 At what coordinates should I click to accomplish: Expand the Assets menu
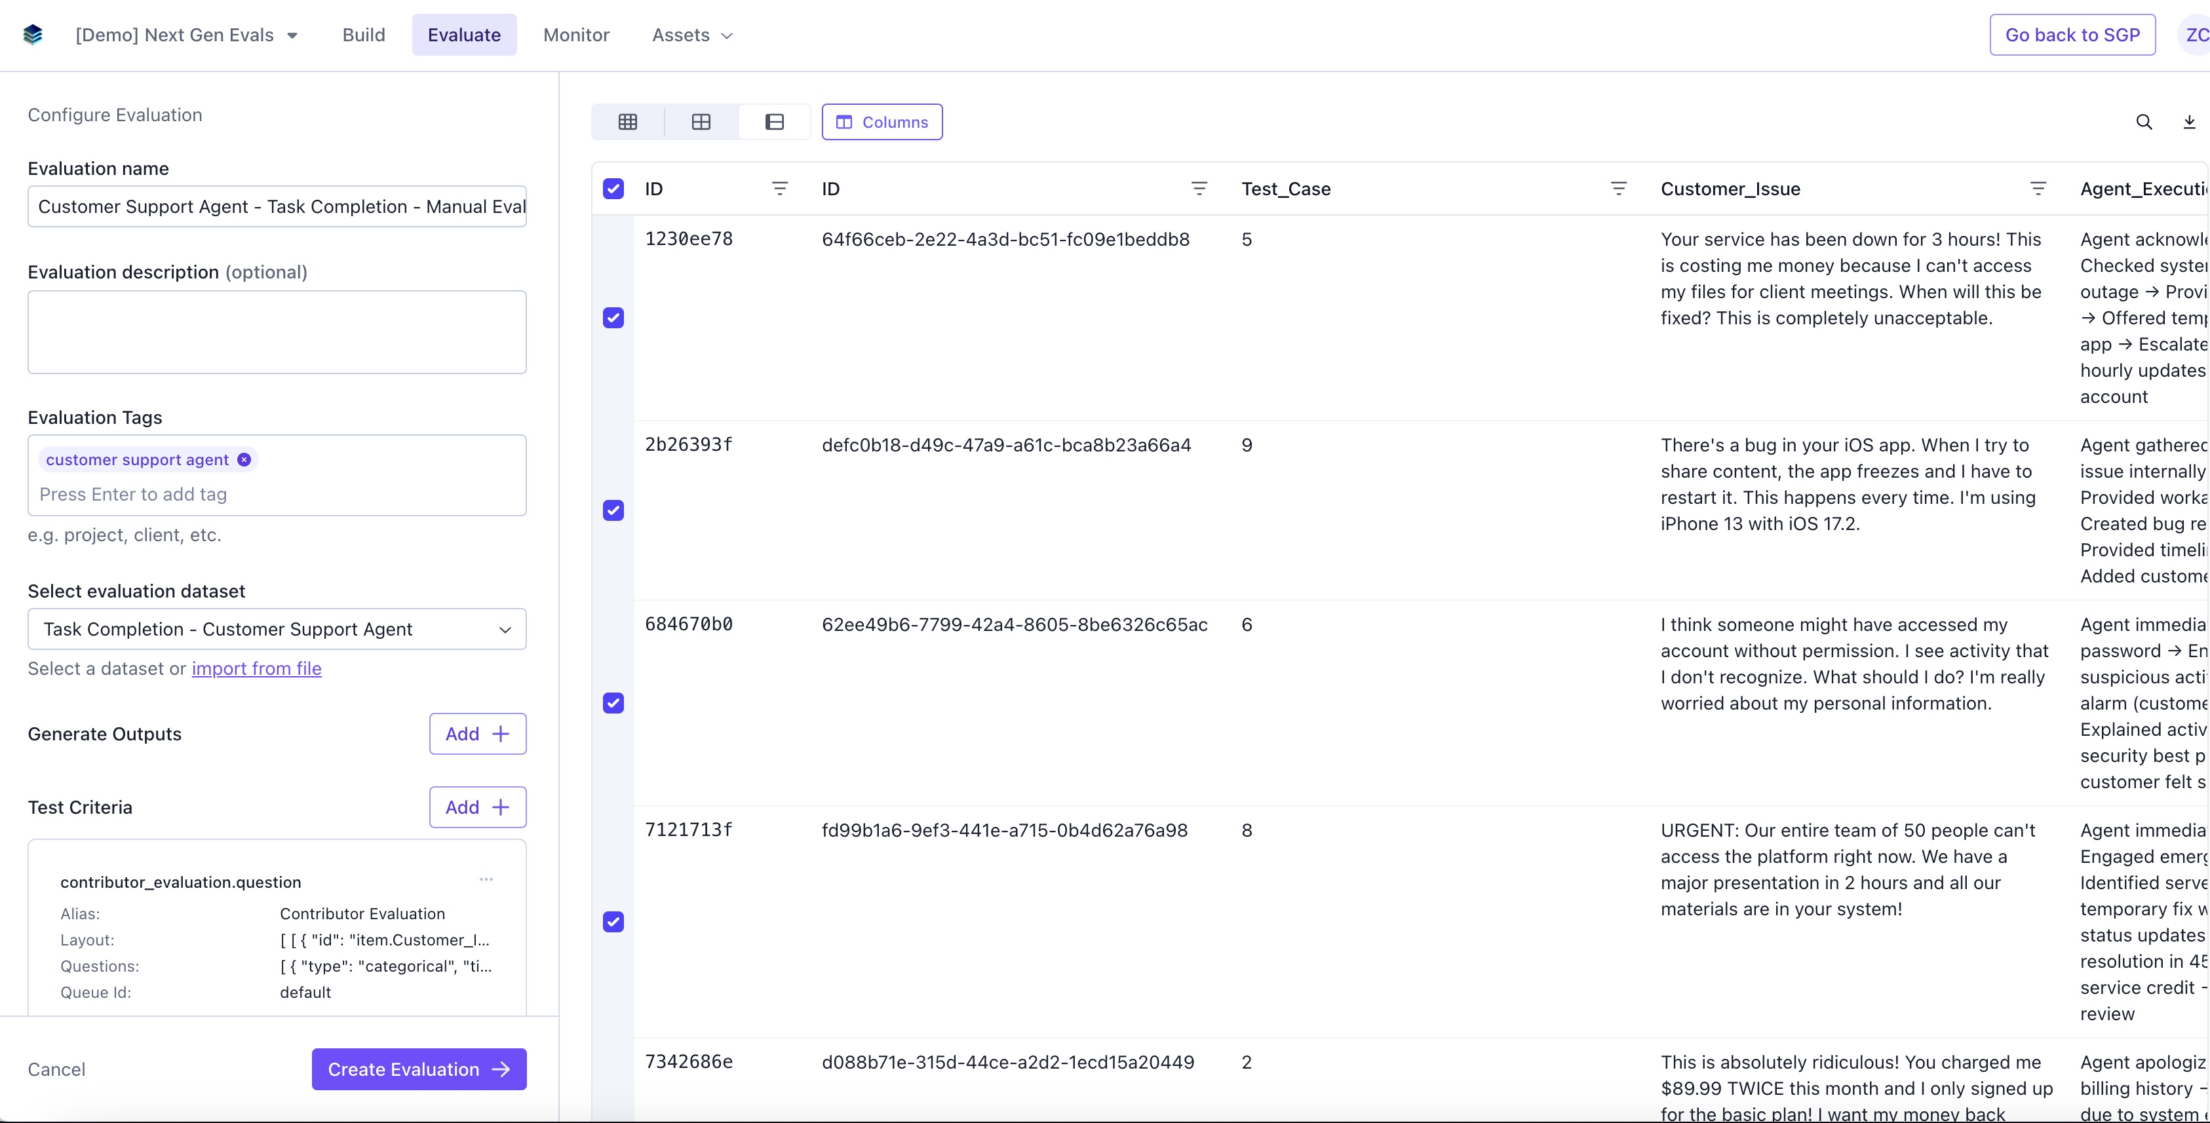(692, 35)
